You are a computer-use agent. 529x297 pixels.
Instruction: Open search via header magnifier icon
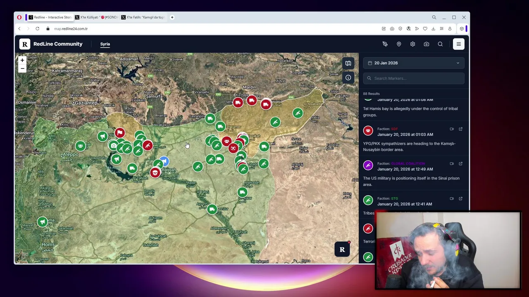tap(440, 44)
